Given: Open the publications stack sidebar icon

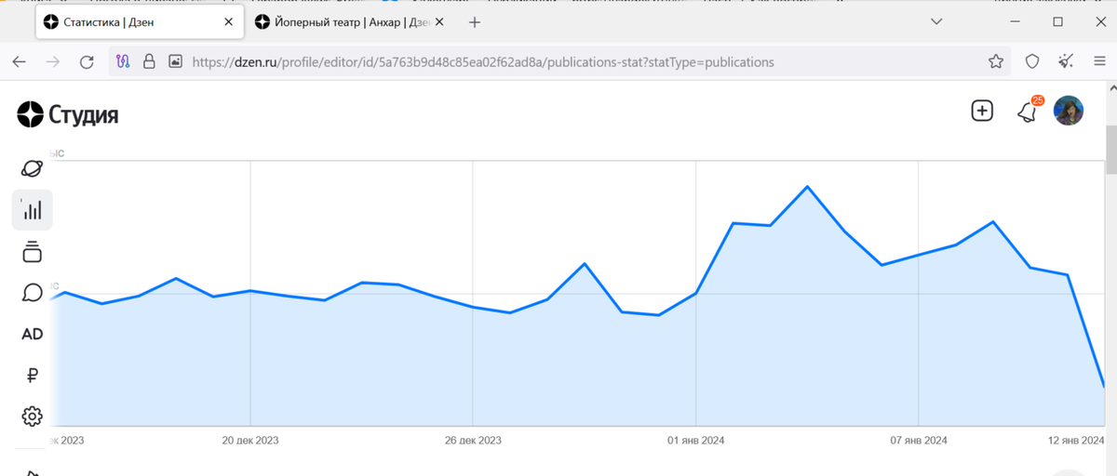Looking at the screenshot, I should pos(32,251).
